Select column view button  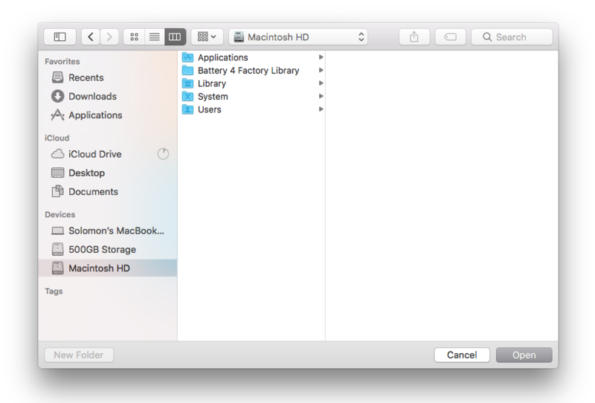(x=175, y=37)
